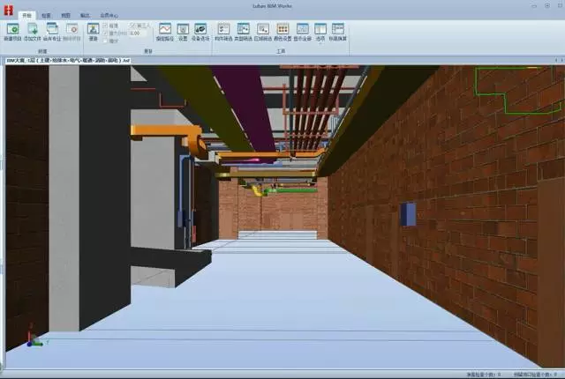Switch to the 输出 ribbon tab
565x379 pixels.
pyautogui.click(x=85, y=16)
